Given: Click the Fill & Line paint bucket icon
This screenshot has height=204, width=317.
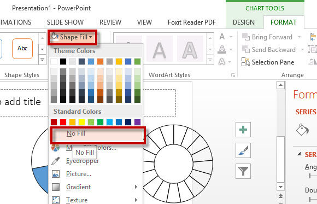Looking at the screenshot, I should [x=302, y=130].
